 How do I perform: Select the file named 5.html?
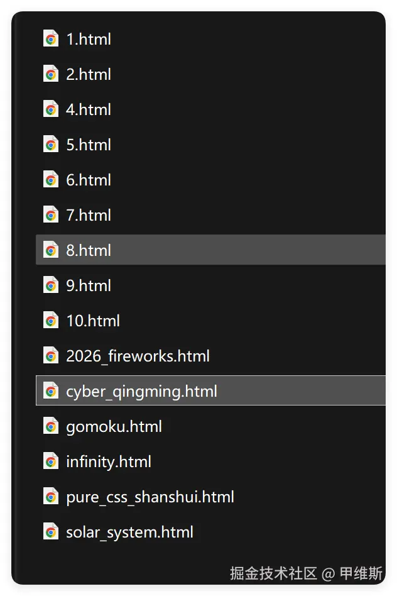pyautogui.click(x=89, y=145)
